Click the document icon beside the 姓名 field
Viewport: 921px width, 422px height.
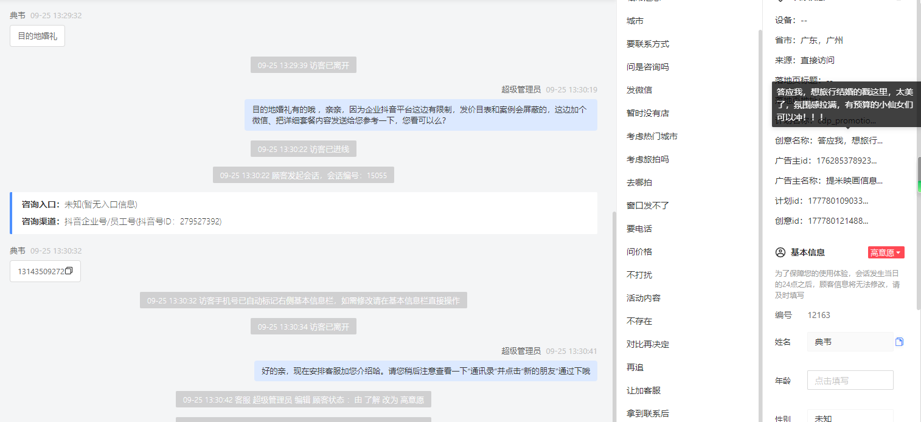(x=899, y=342)
